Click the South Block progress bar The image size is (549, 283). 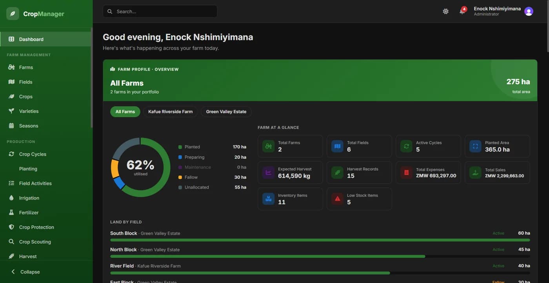[x=320, y=240]
